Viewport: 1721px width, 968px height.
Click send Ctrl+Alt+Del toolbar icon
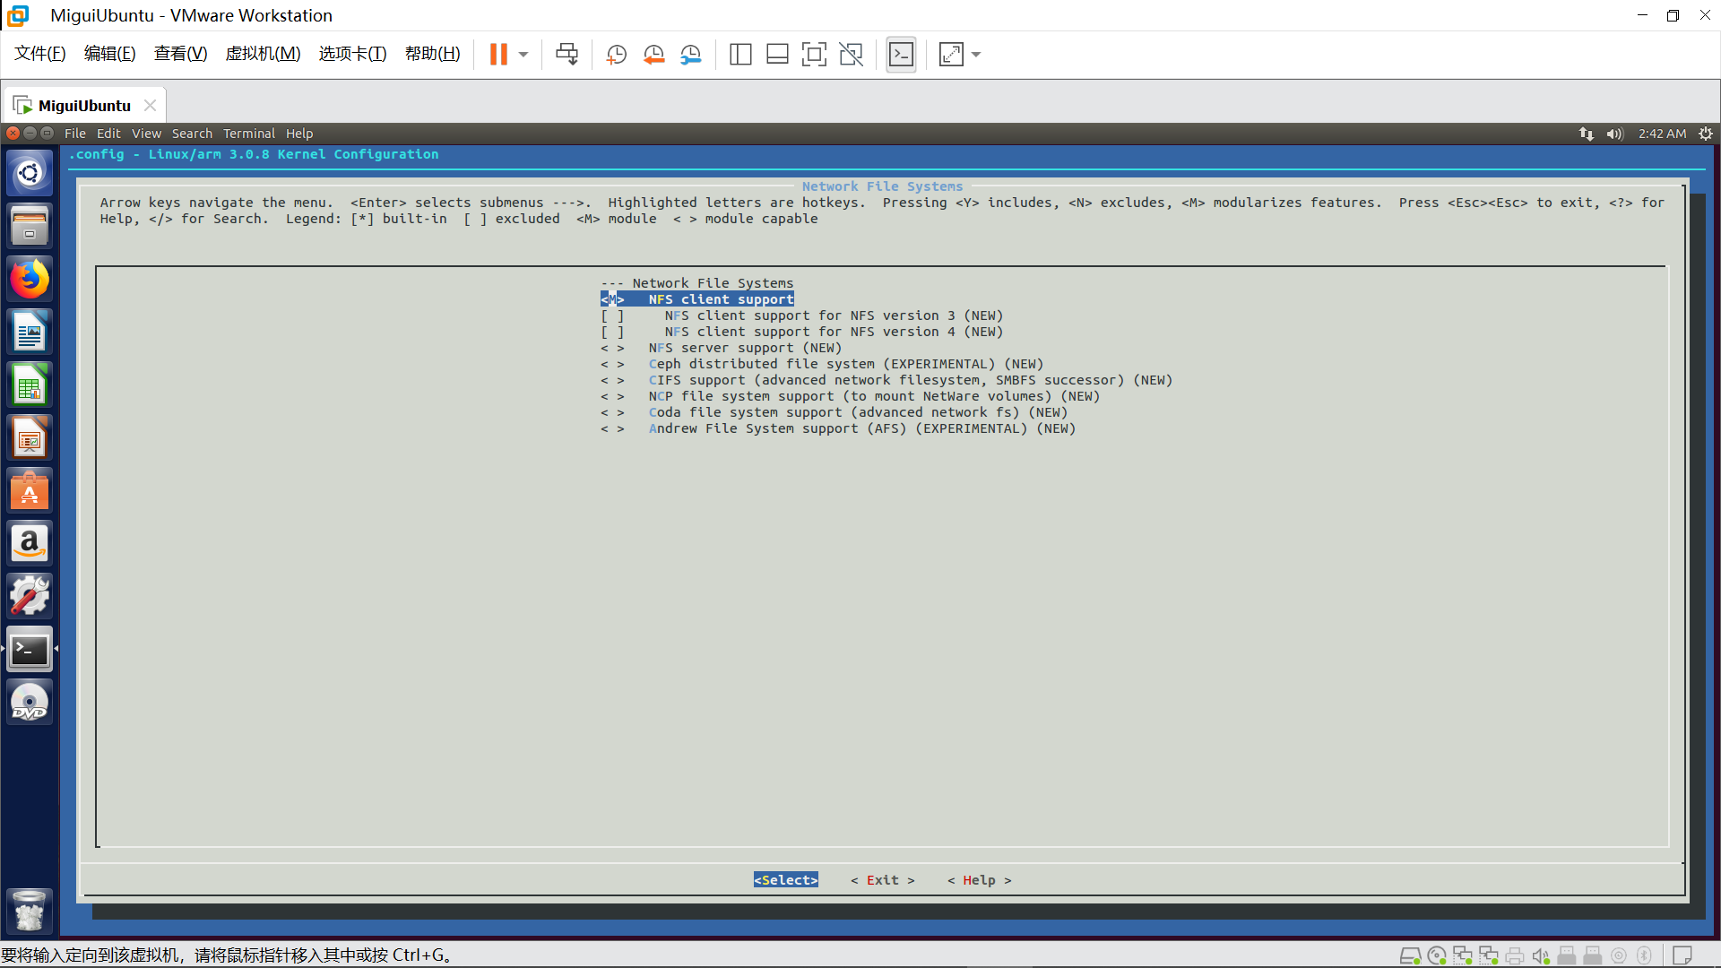coord(566,55)
